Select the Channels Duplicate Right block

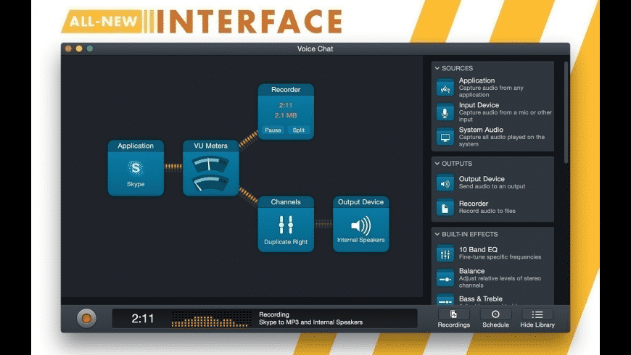point(286,225)
